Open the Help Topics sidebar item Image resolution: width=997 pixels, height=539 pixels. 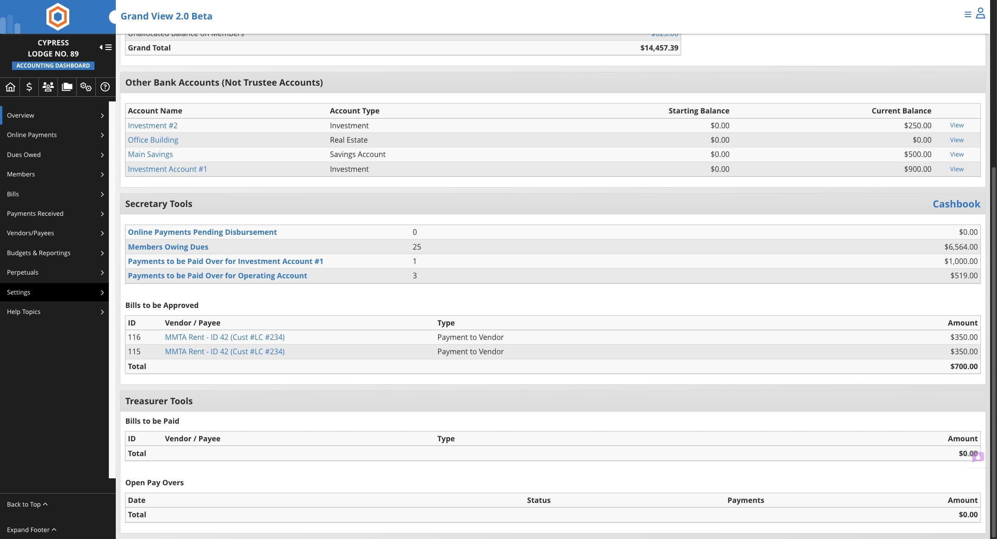[x=55, y=312]
